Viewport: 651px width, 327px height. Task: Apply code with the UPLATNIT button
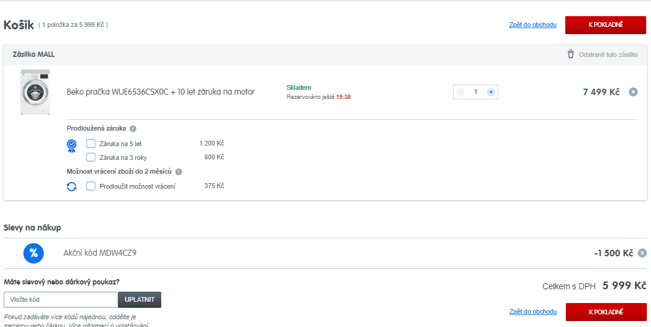tap(140, 299)
